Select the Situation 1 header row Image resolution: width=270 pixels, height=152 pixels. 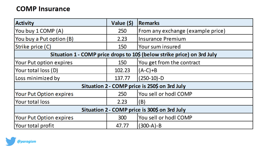(134, 54)
